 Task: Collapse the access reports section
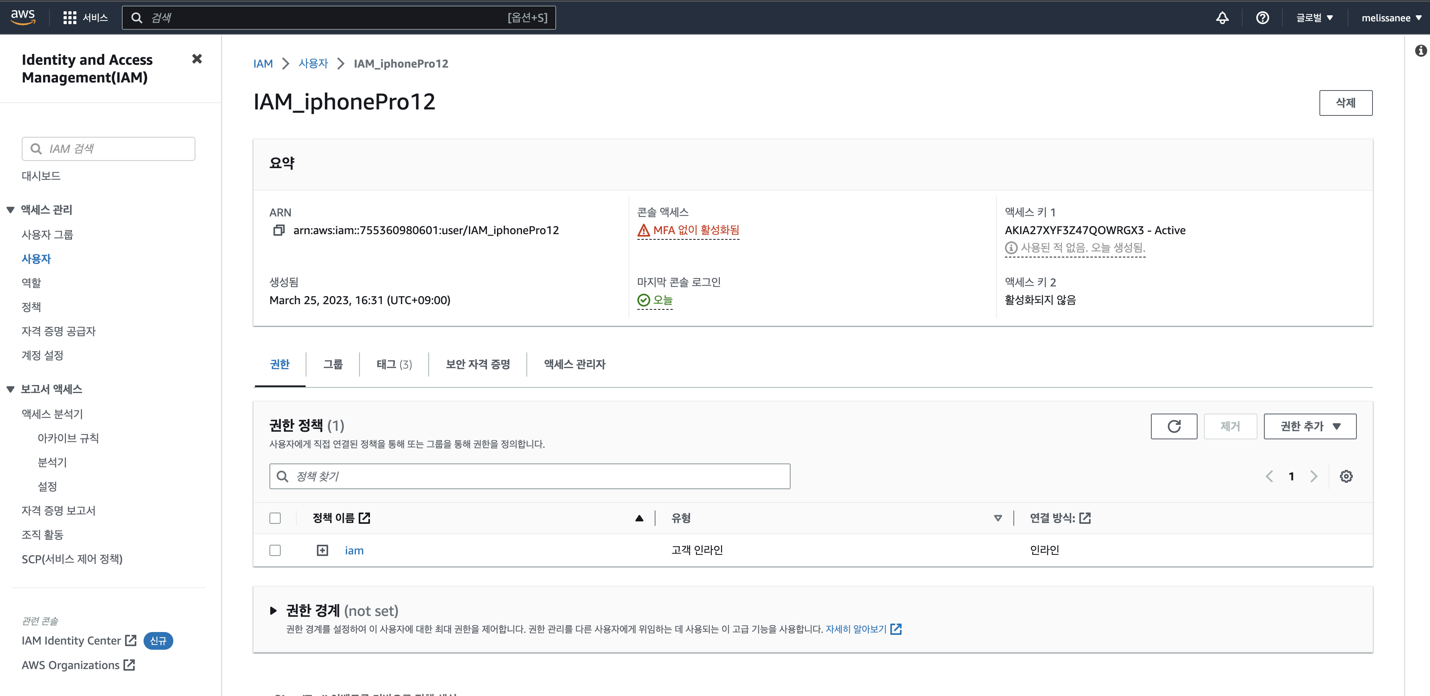10,389
